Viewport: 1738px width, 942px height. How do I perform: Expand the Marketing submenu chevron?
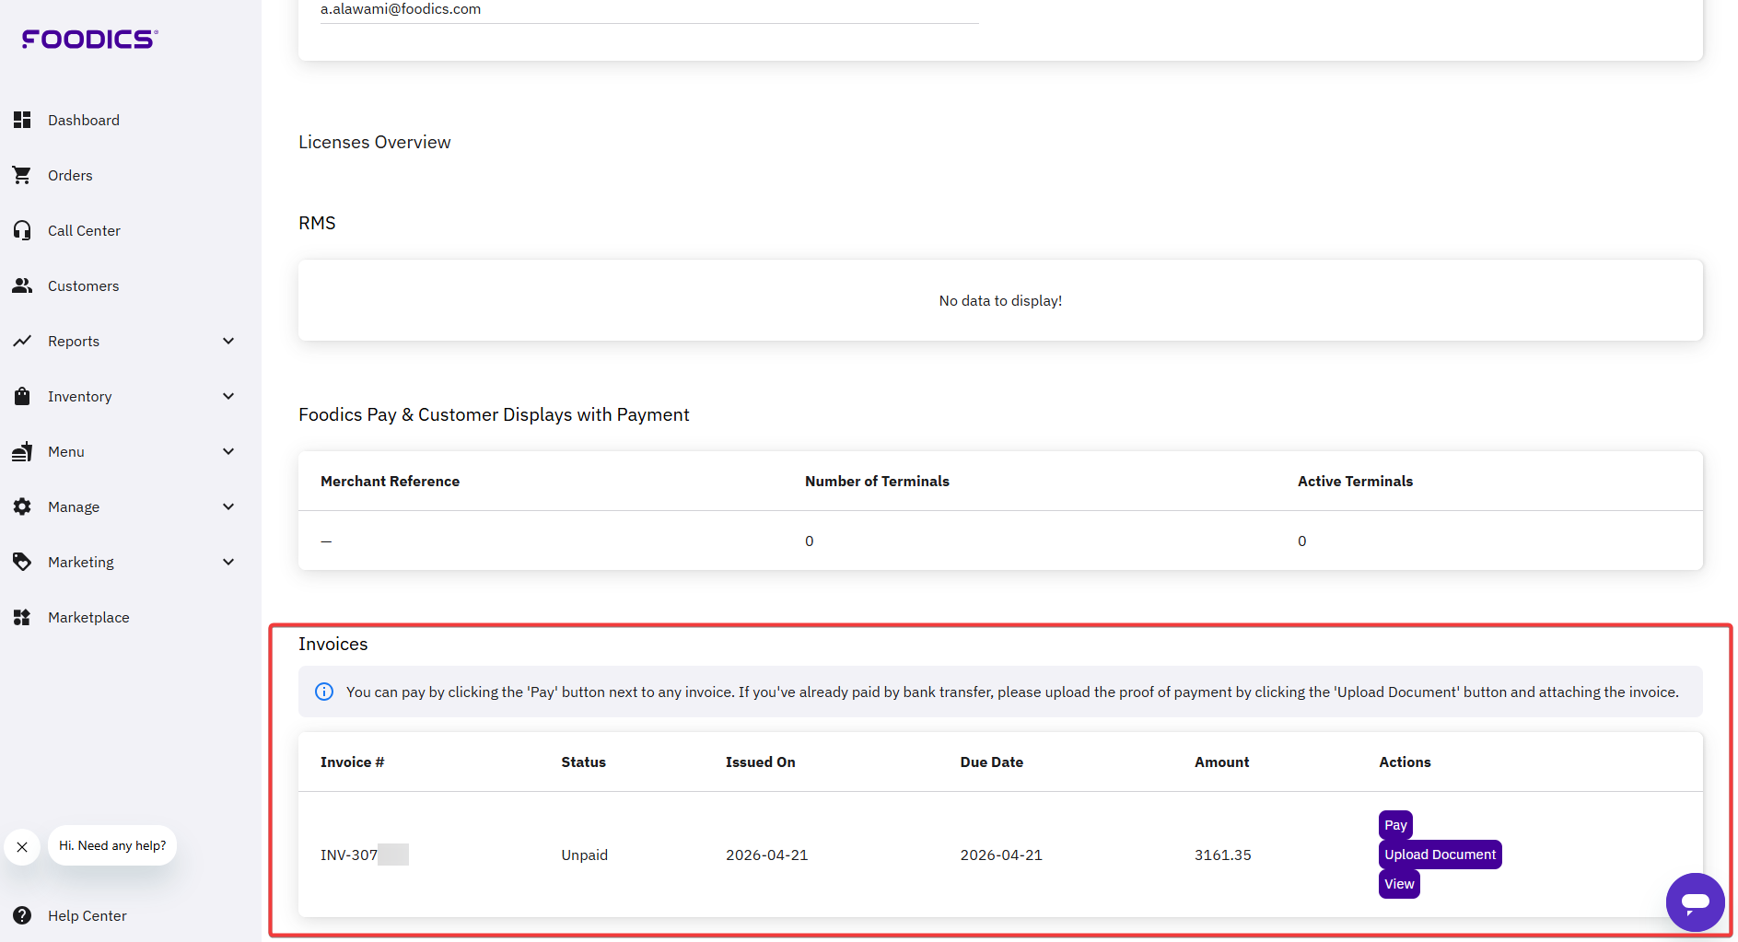pos(228,562)
